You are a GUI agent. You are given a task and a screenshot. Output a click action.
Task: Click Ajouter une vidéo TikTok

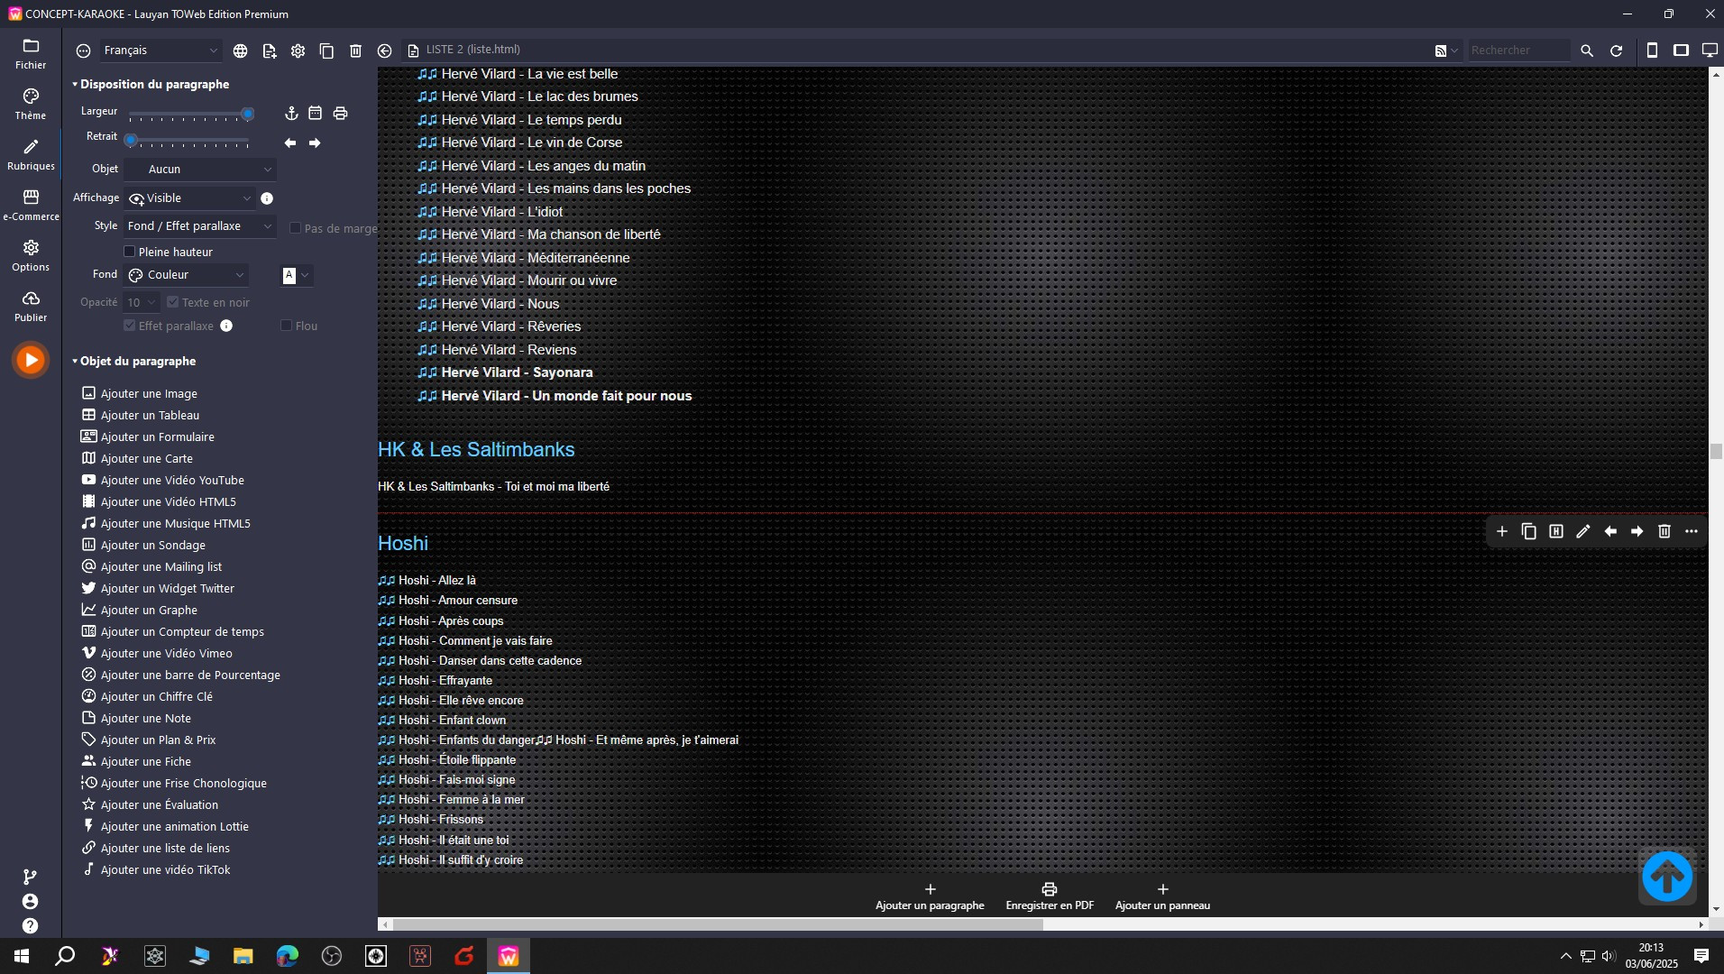(x=156, y=869)
